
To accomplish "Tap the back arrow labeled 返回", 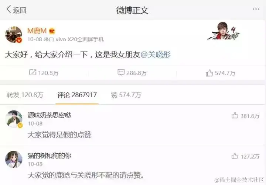I will click(16, 10).
